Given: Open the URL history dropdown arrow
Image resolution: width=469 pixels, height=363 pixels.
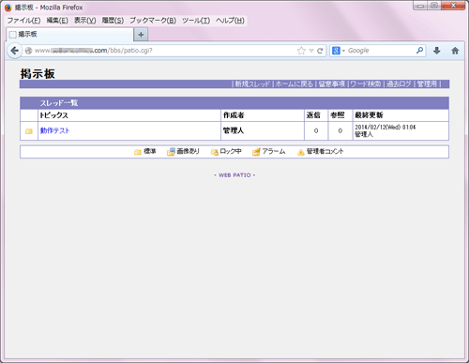Looking at the screenshot, I should click(311, 51).
